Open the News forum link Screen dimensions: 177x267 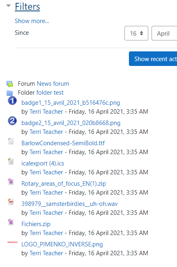[x=53, y=84]
